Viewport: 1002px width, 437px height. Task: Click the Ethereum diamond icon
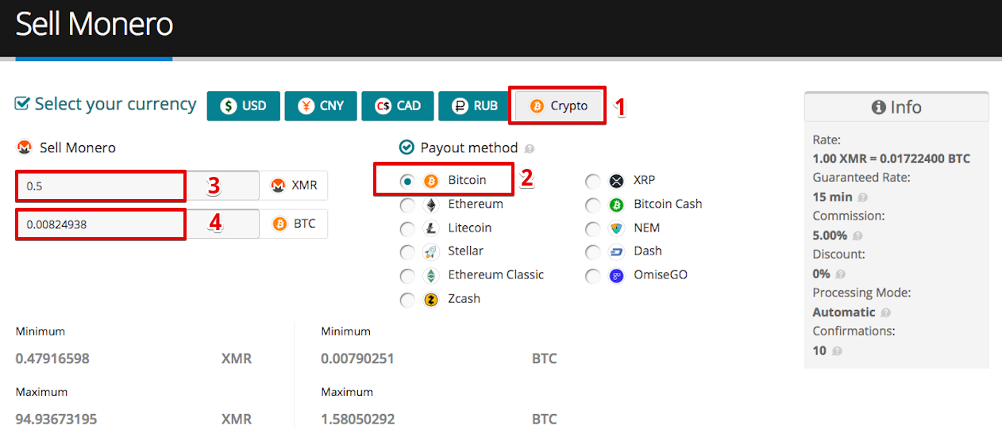click(431, 205)
